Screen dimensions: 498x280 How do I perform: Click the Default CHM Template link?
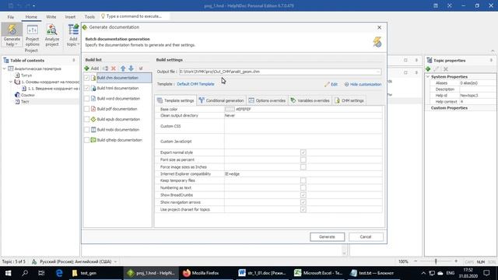pyautogui.click(x=195, y=84)
